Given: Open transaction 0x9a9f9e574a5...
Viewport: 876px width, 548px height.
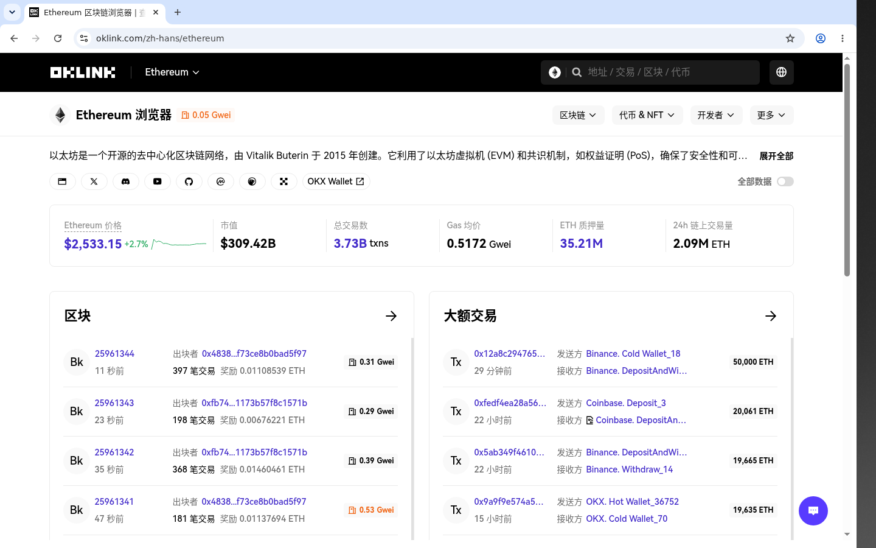Looking at the screenshot, I should pyautogui.click(x=509, y=502).
